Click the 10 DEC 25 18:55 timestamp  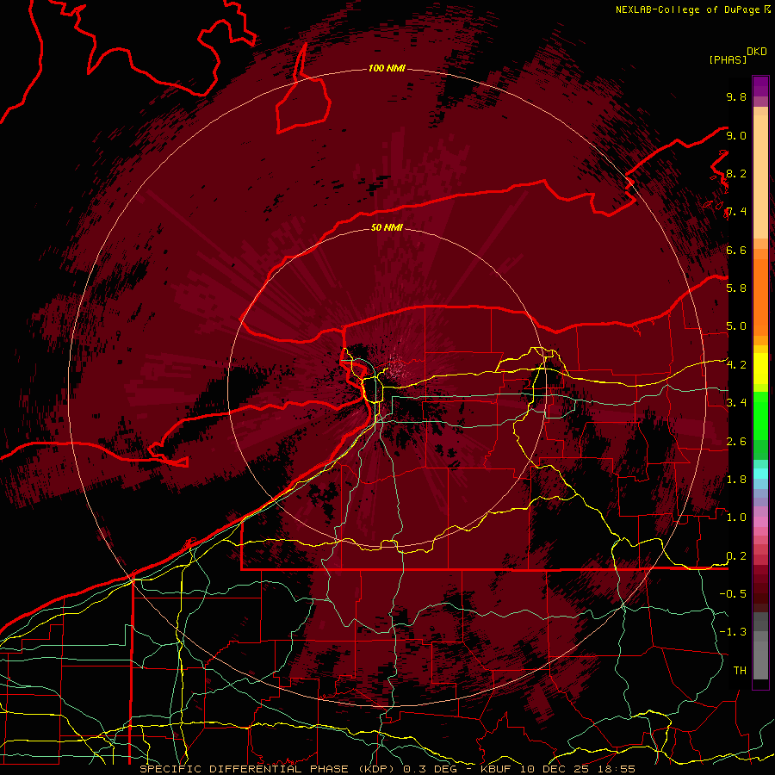[577, 769]
